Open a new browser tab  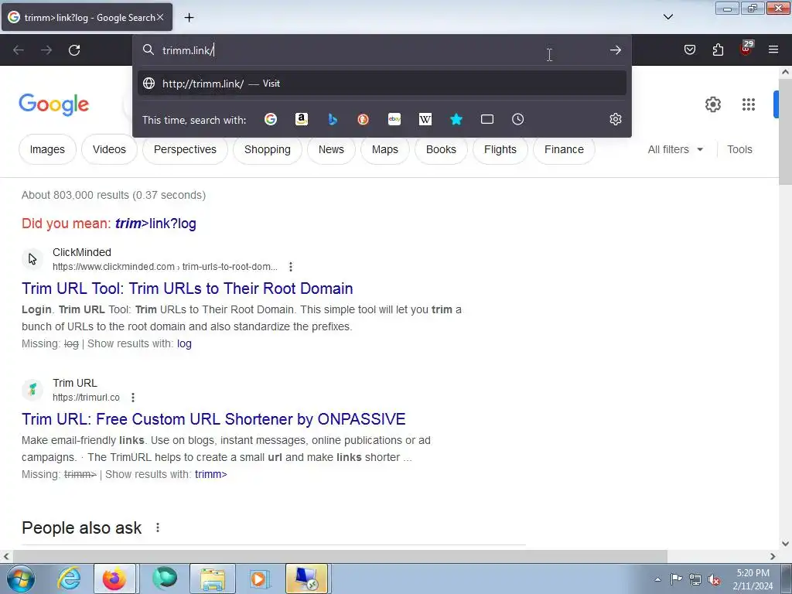189,18
